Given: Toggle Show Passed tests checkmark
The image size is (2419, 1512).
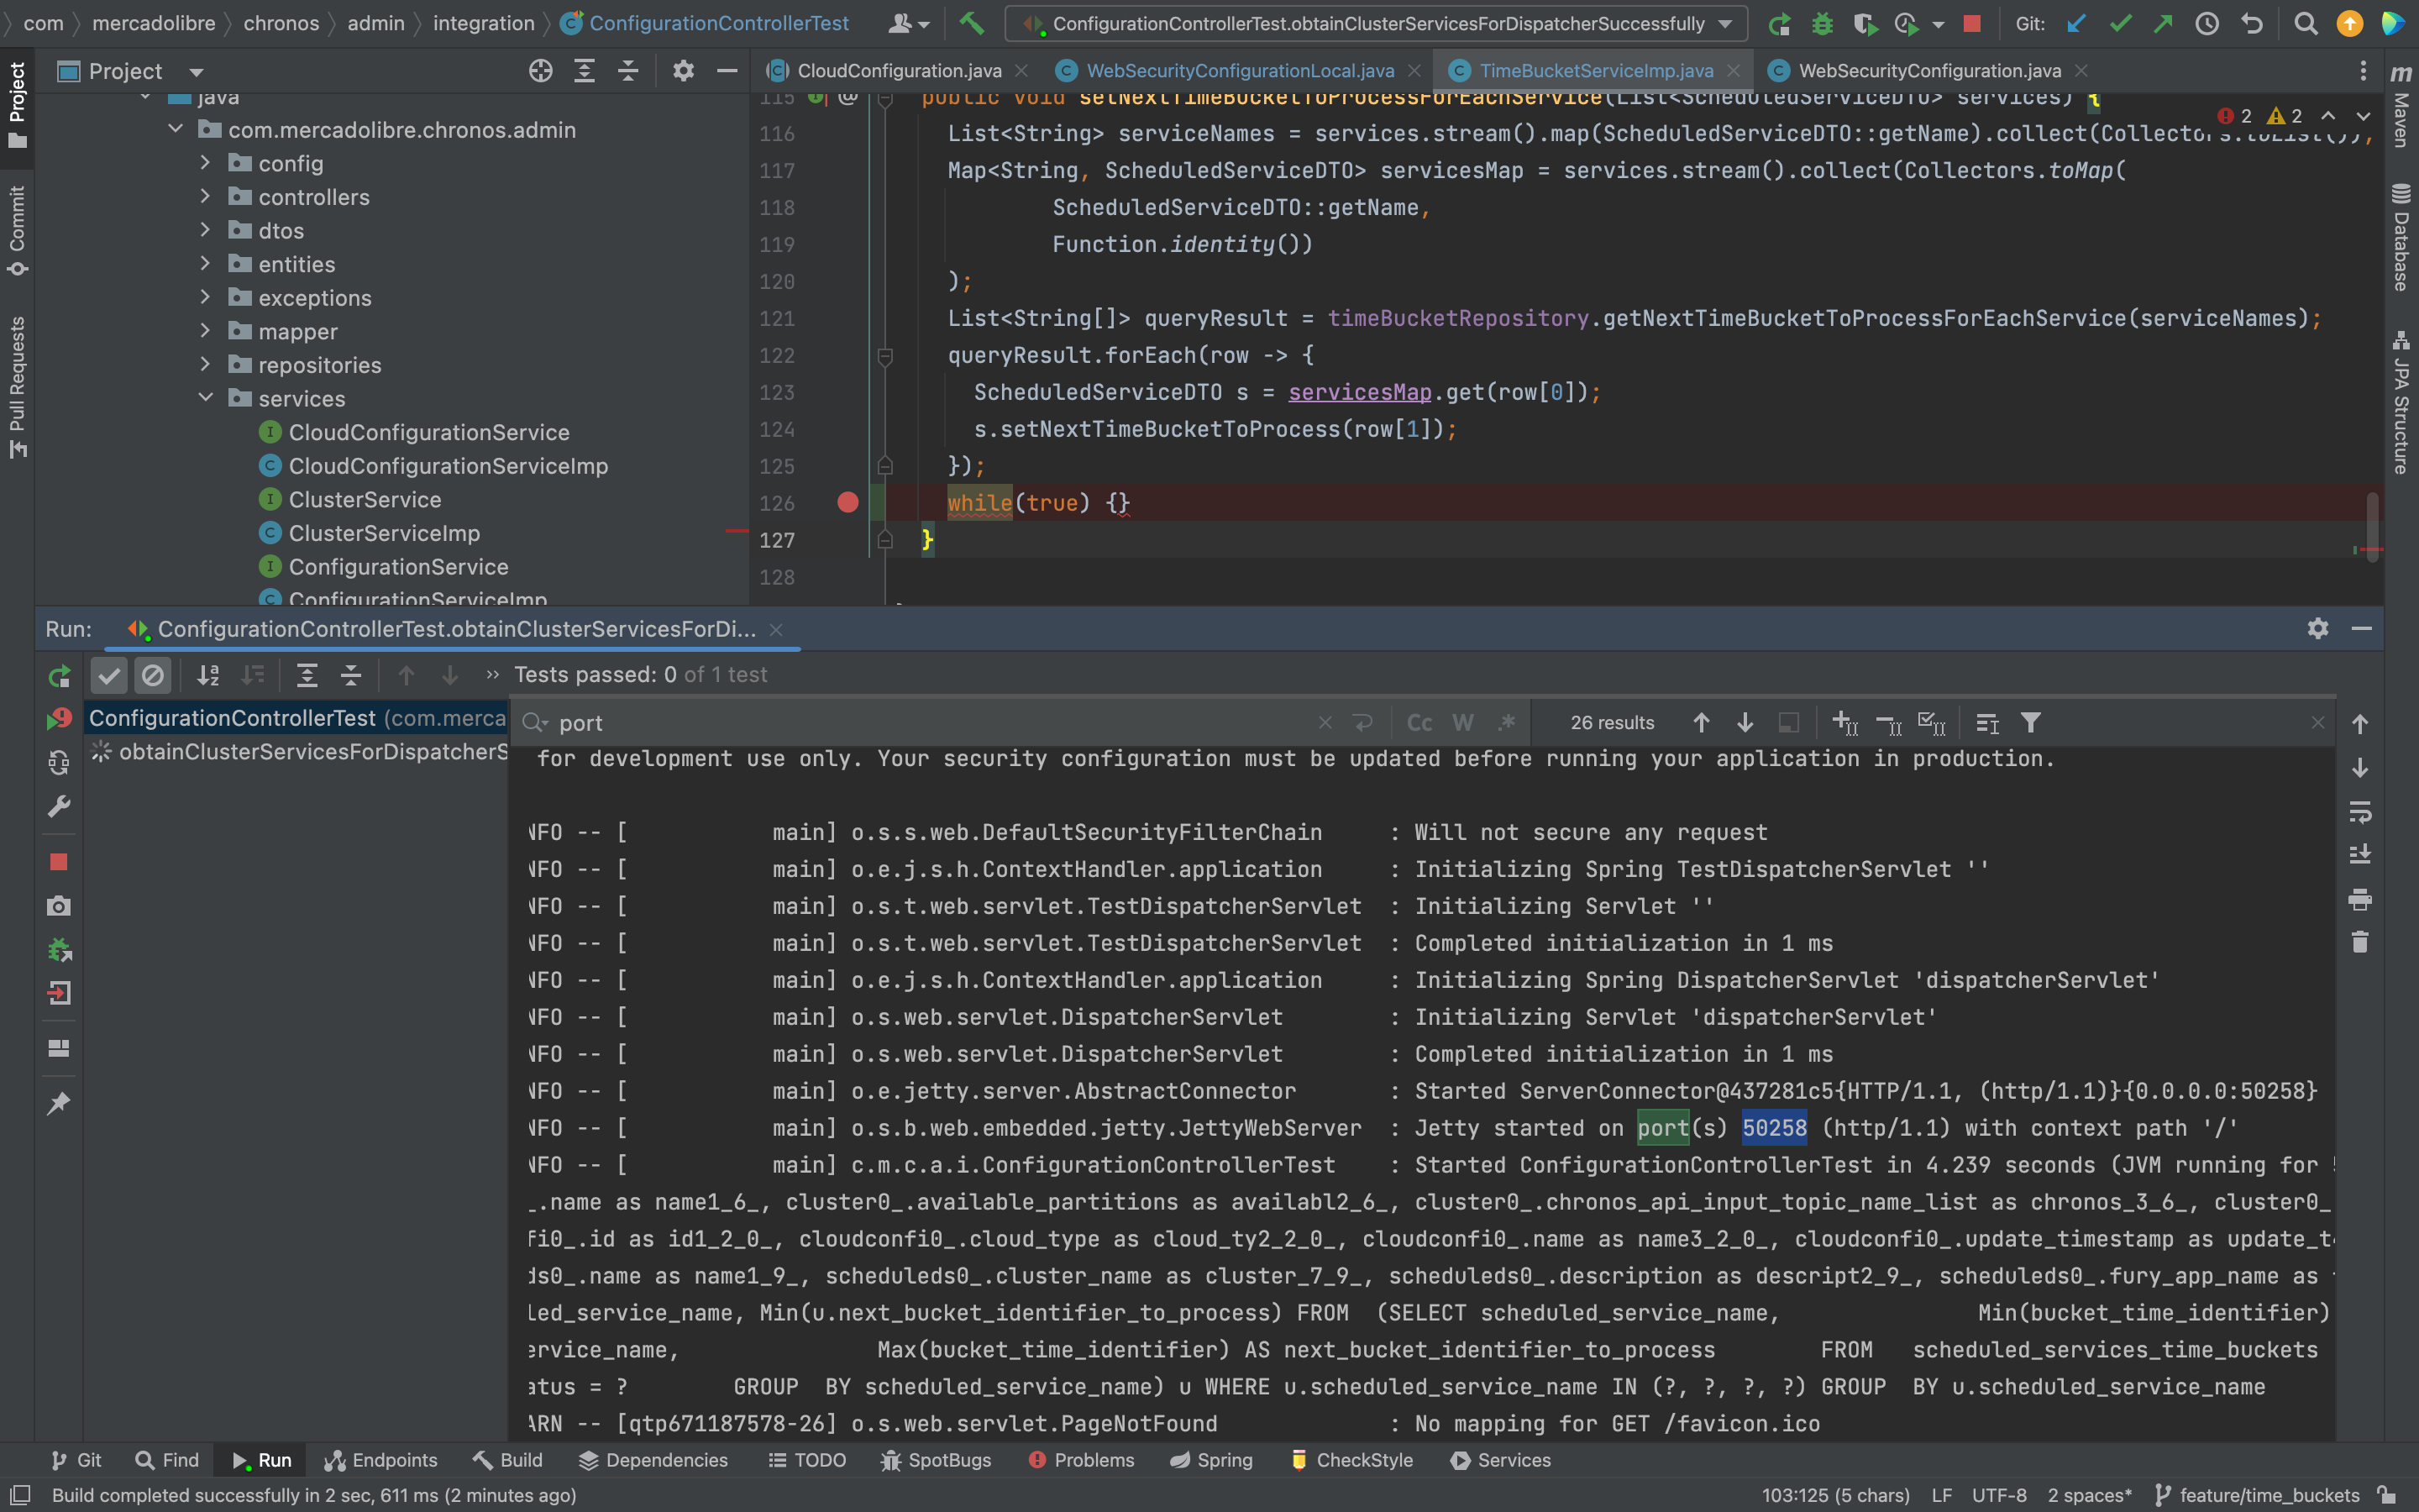Looking at the screenshot, I should click(x=109, y=676).
